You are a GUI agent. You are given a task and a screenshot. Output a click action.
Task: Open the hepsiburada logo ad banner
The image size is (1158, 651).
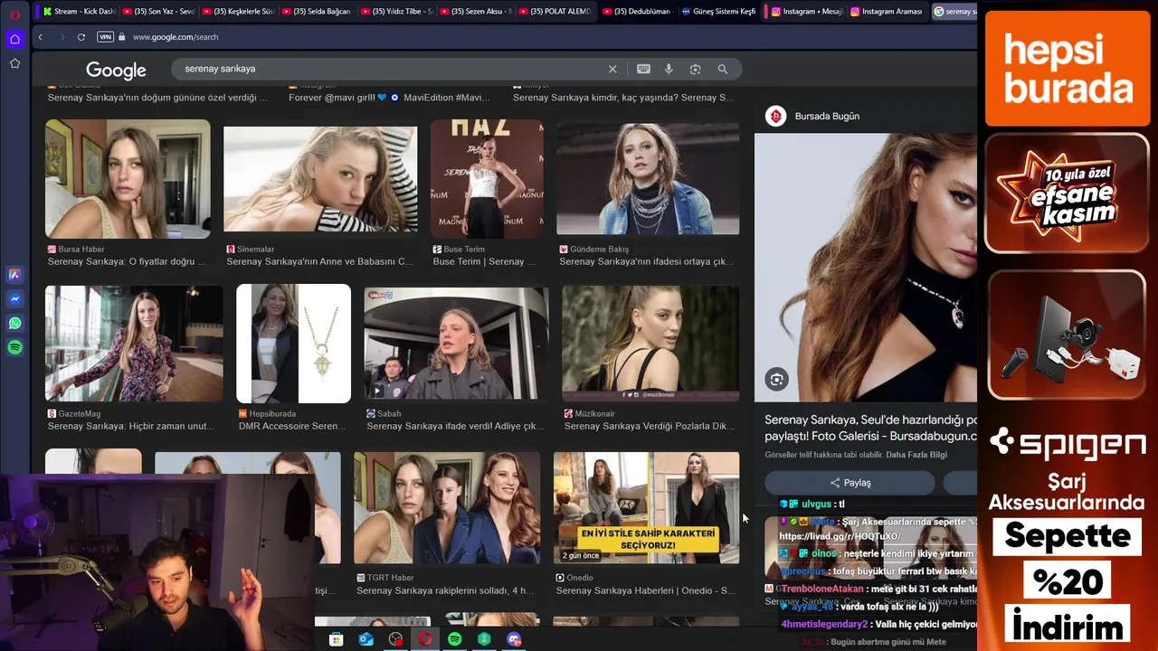point(1068,69)
